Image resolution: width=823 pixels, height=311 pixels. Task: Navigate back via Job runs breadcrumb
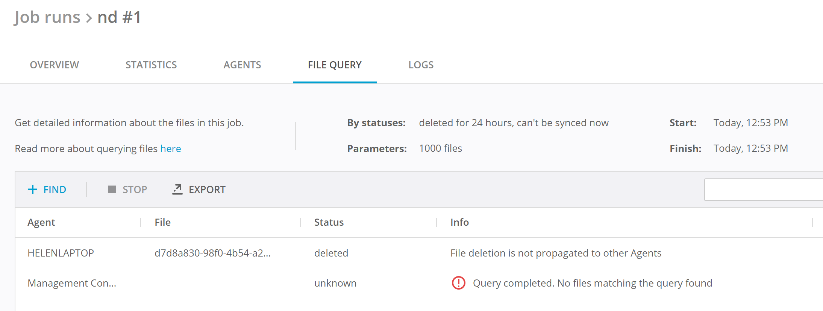point(47,17)
